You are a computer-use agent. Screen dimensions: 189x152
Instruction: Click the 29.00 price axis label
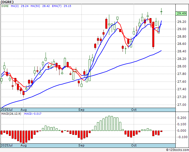[x=182, y=29]
